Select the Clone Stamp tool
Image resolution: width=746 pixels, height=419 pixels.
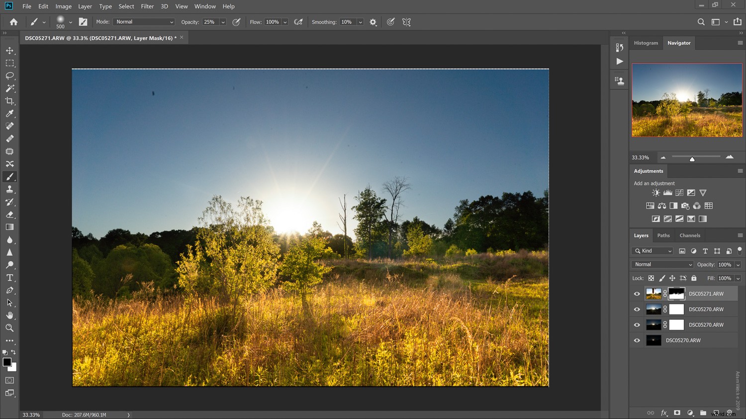tap(9, 189)
